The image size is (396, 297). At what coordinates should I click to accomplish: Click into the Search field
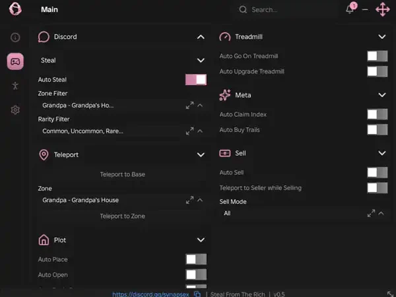(285, 10)
